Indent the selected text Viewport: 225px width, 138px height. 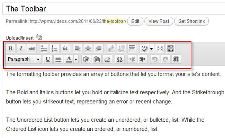[x=143, y=59]
